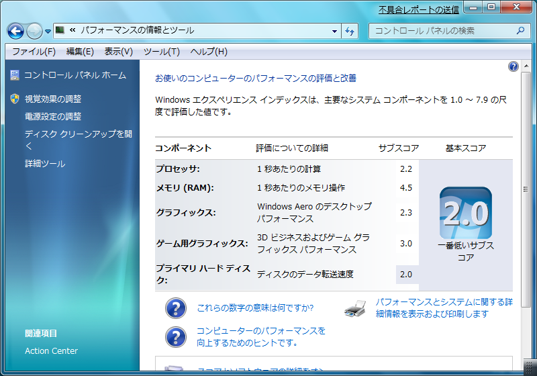Click the hard disk subscore 2.0
This screenshot has height=376, width=537.
pyautogui.click(x=406, y=275)
